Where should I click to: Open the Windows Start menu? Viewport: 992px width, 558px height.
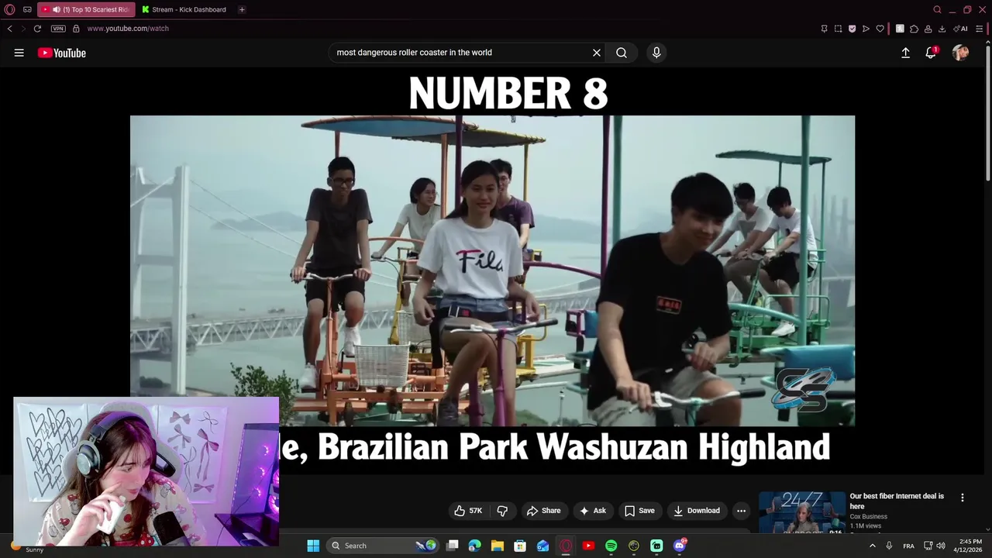point(313,546)
